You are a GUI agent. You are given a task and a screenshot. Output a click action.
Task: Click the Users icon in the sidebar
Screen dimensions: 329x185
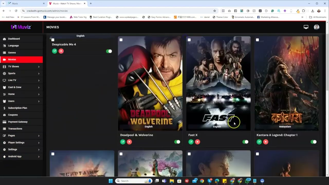pyautogui.click(x=4, y=101)
